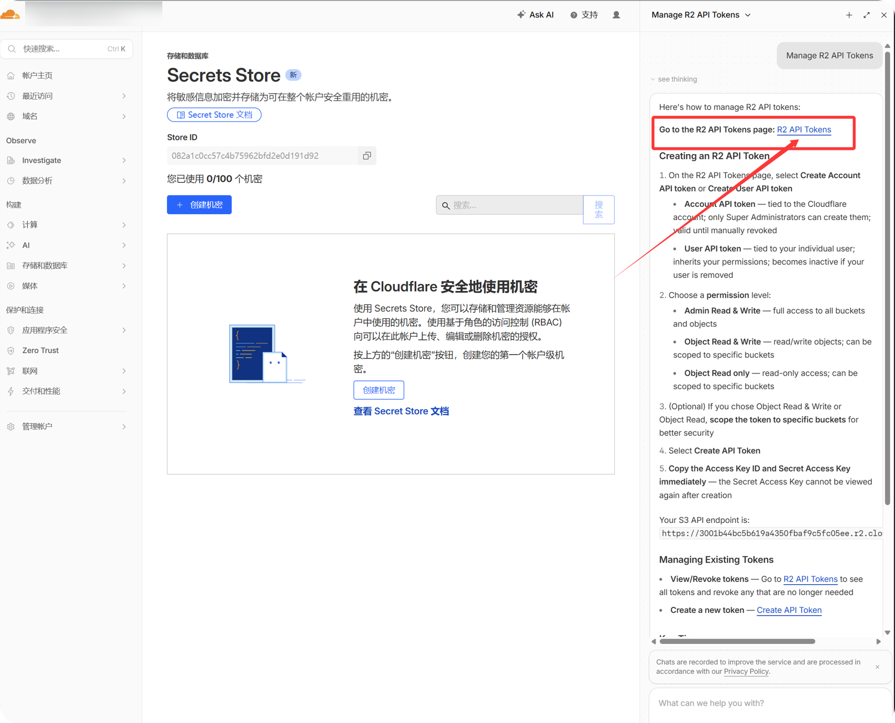This screenshot has width=895, height=723.
Task: Expand the 管理帐户 submenu chevron
Action: coord(124,426)
